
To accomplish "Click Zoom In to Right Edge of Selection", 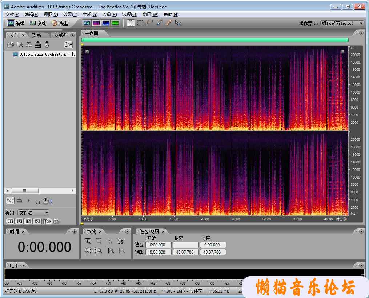I will point(99,251).
